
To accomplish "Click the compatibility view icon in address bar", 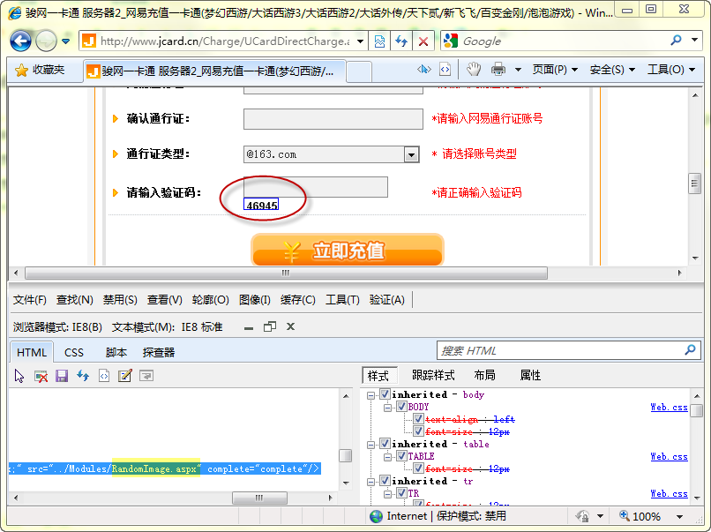I will coord(379,41).
